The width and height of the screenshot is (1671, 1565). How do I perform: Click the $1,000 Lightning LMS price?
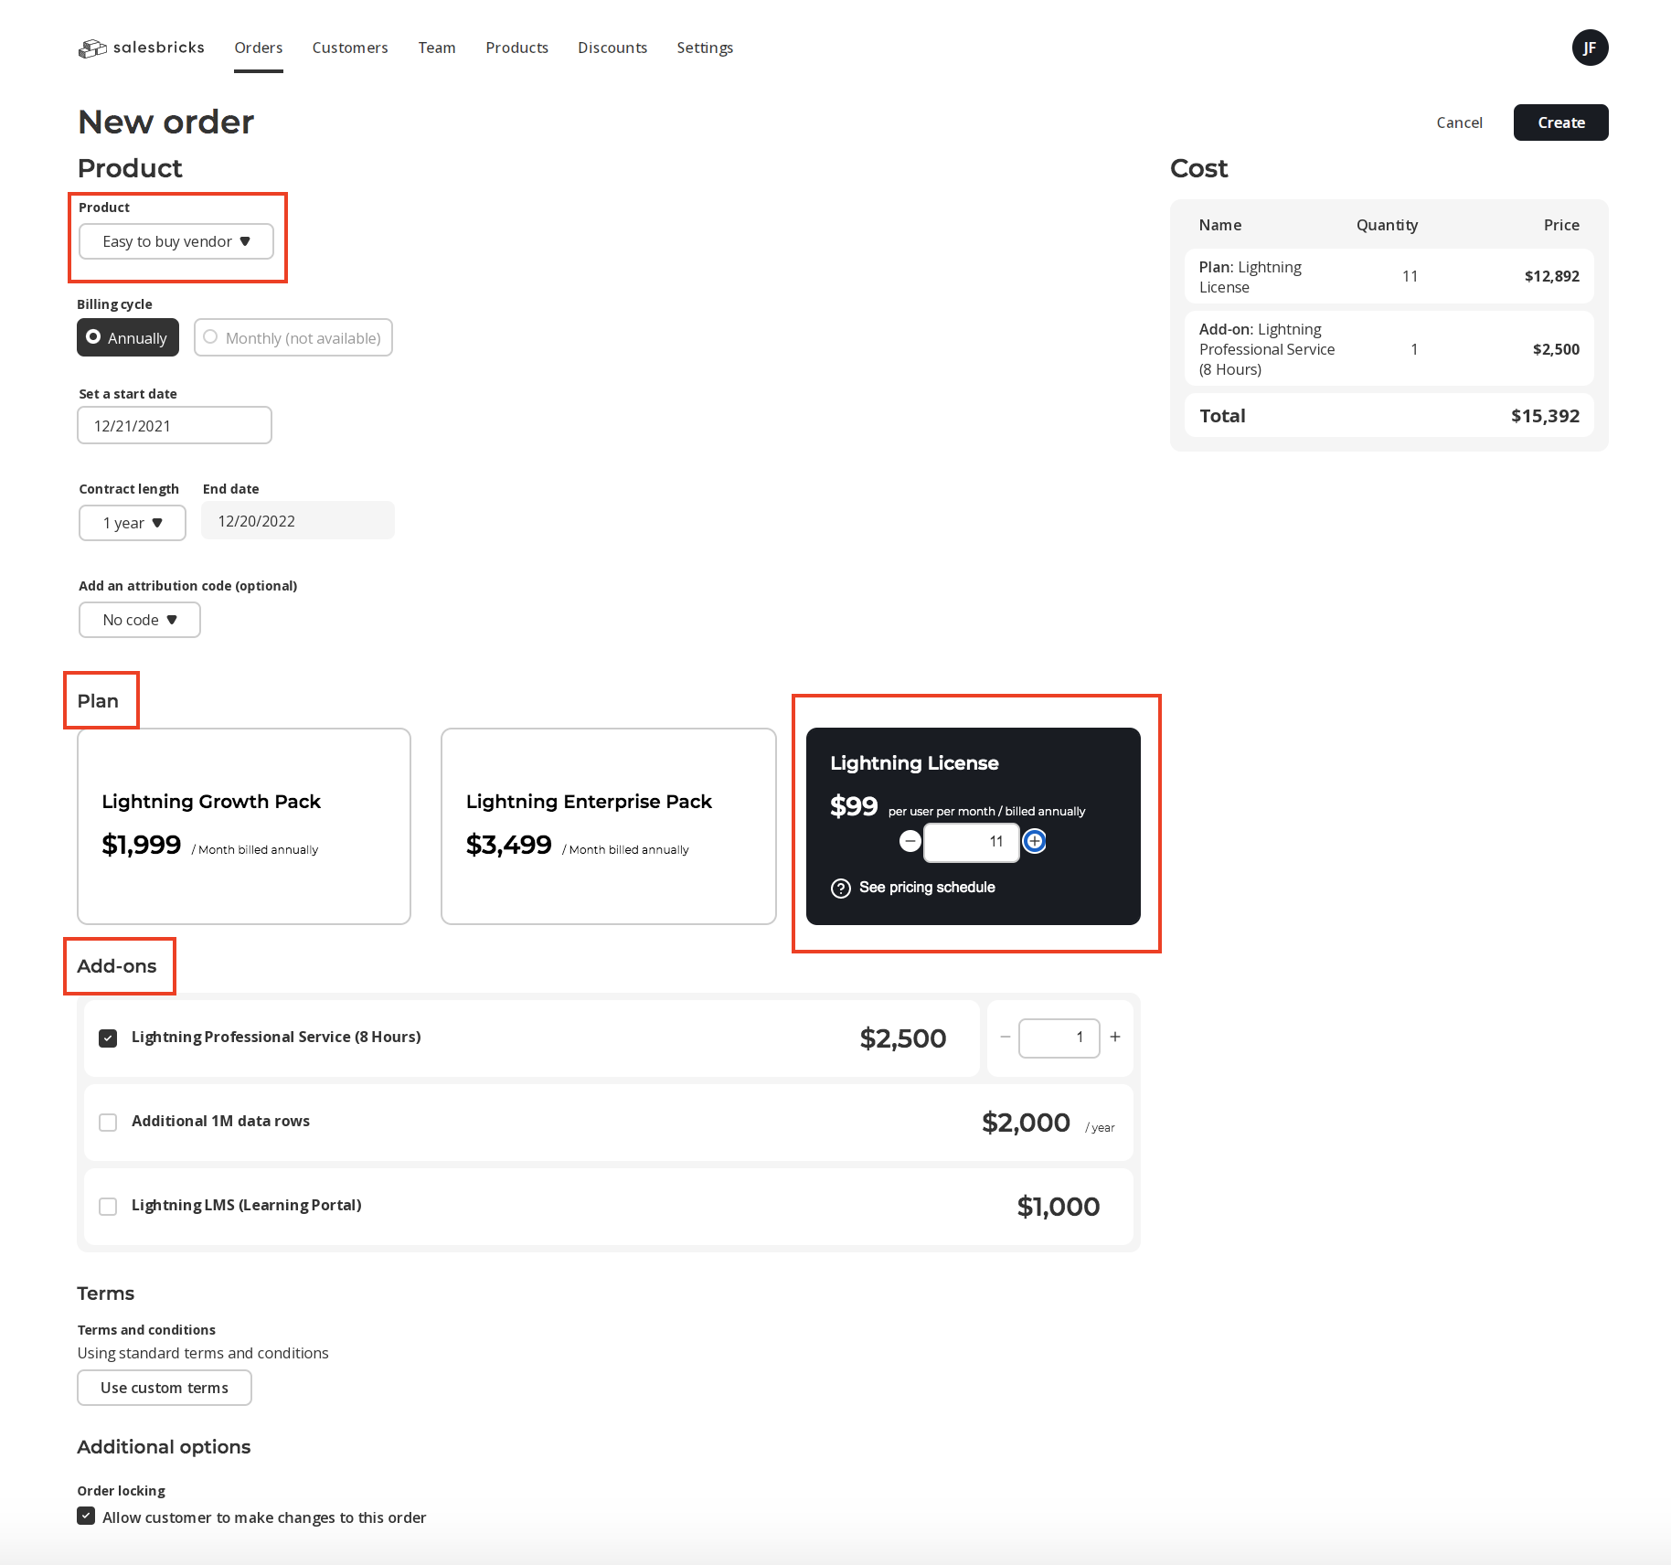1059,1207
